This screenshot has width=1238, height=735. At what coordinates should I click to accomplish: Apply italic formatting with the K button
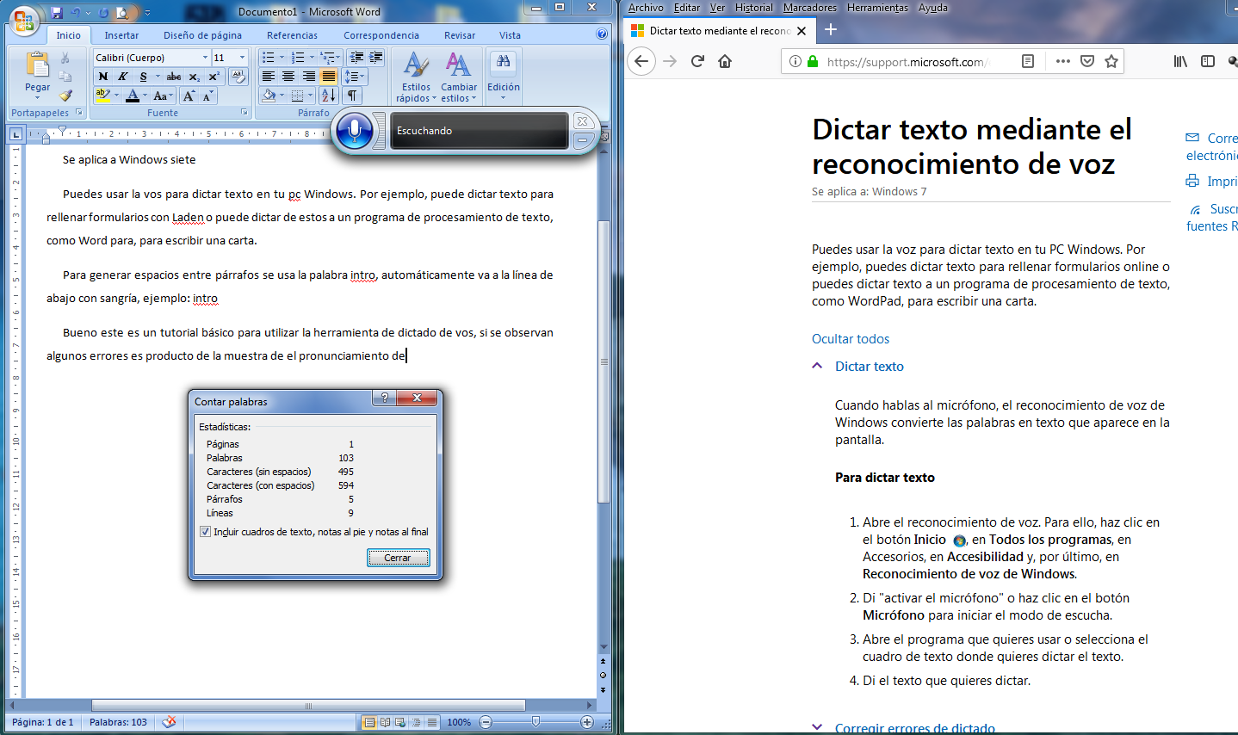(123, 77)
